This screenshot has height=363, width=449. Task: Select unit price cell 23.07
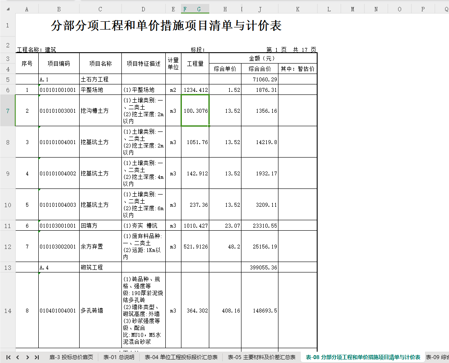[225, 225]
